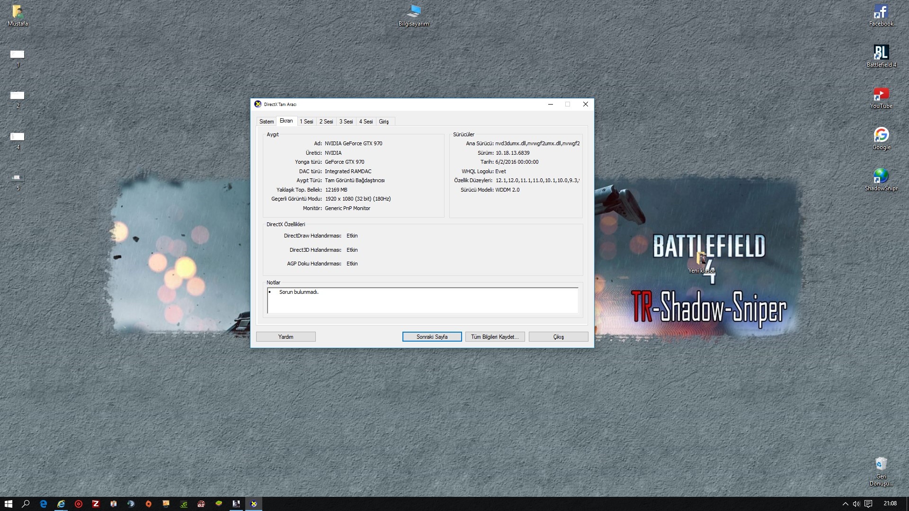Click the DirectDraw Hızlandırması Etkin value
909x511 pixels.
(352, 236)
